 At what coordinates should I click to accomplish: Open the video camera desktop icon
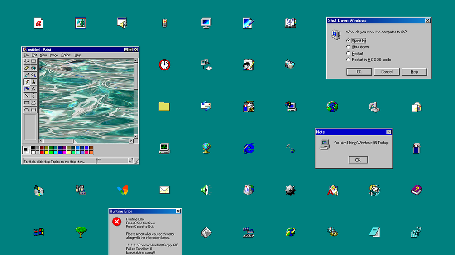tap(290, 64)
